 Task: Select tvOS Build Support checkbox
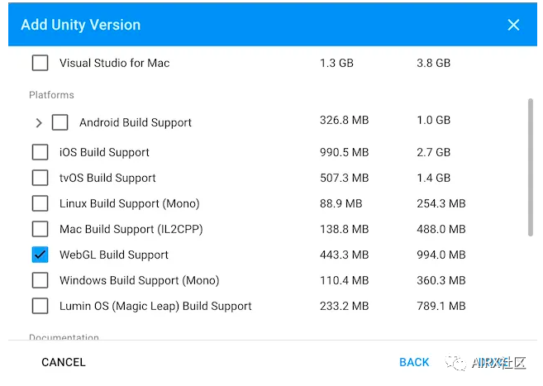point(40,178)
